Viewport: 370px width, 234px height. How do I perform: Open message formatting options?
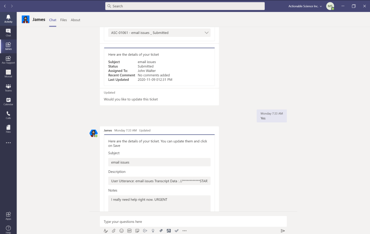105,231
